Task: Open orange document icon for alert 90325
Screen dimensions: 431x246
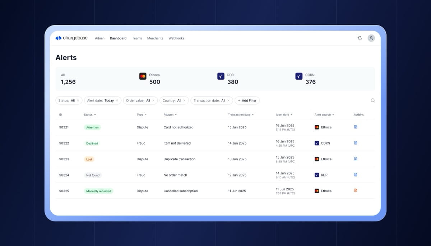Action: click(356, 190)
